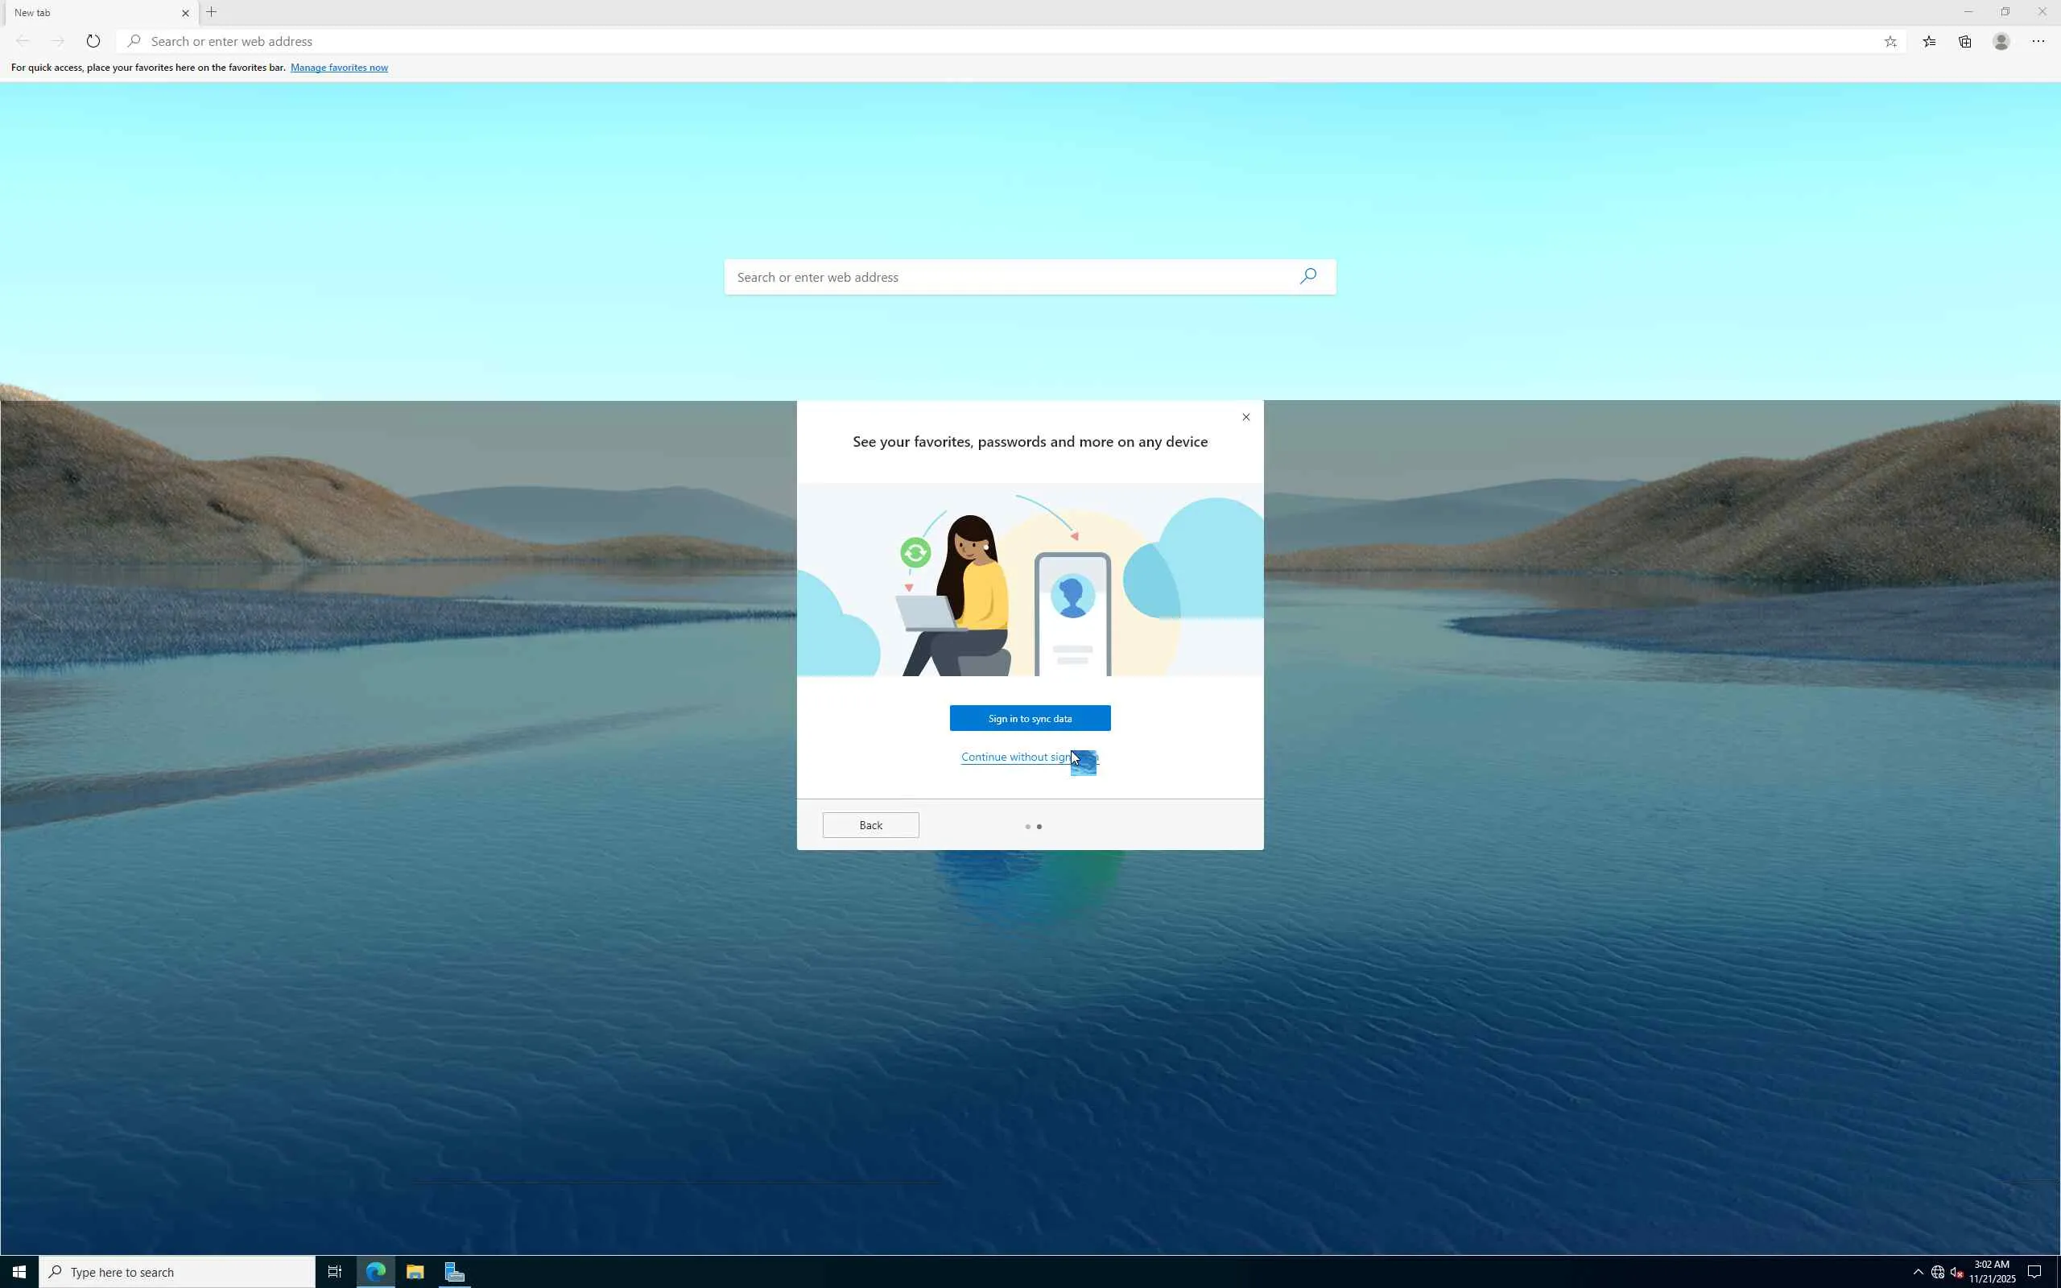
Task: Click Manage favorites now link
Action: coord(339,68)
